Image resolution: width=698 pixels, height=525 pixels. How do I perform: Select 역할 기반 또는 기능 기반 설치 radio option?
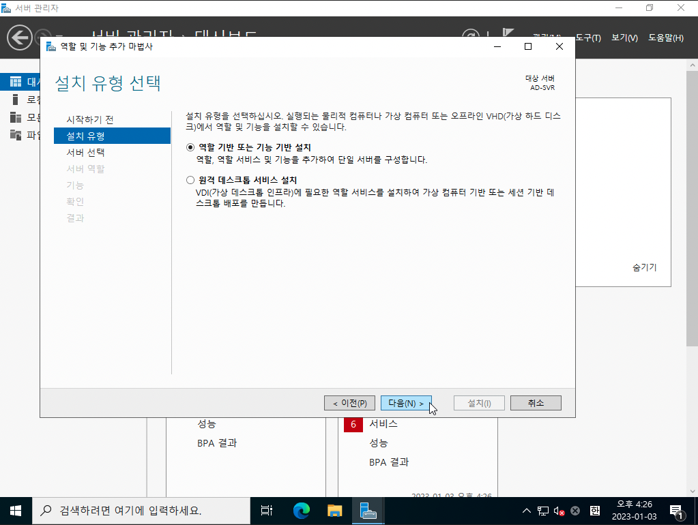[190, 147]
